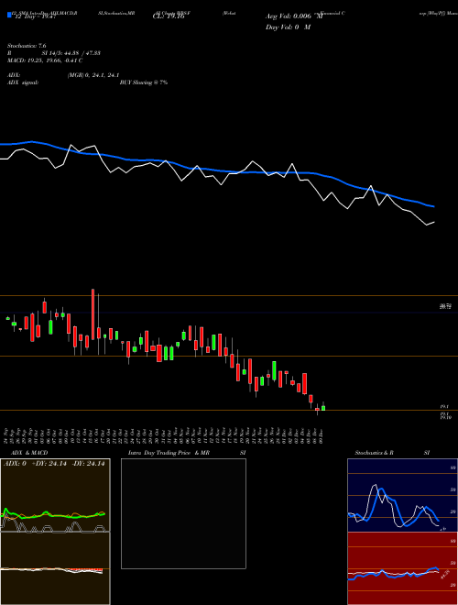This screenshot has height=605, width=458.
Task: Select the "CL: 19.16" closing price text
Action: pos(169,16)
